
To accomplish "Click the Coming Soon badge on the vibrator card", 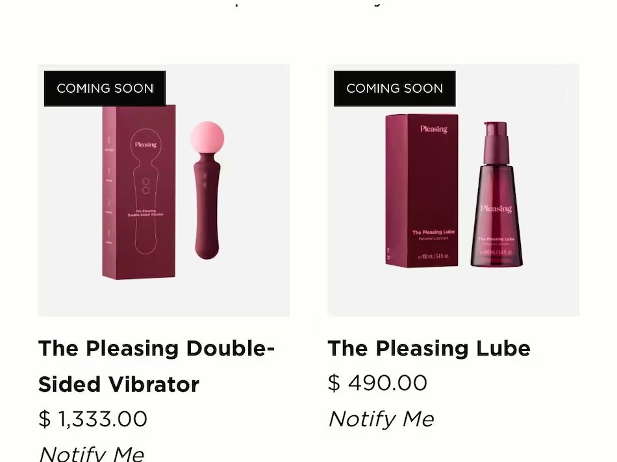I will [105, 88].
